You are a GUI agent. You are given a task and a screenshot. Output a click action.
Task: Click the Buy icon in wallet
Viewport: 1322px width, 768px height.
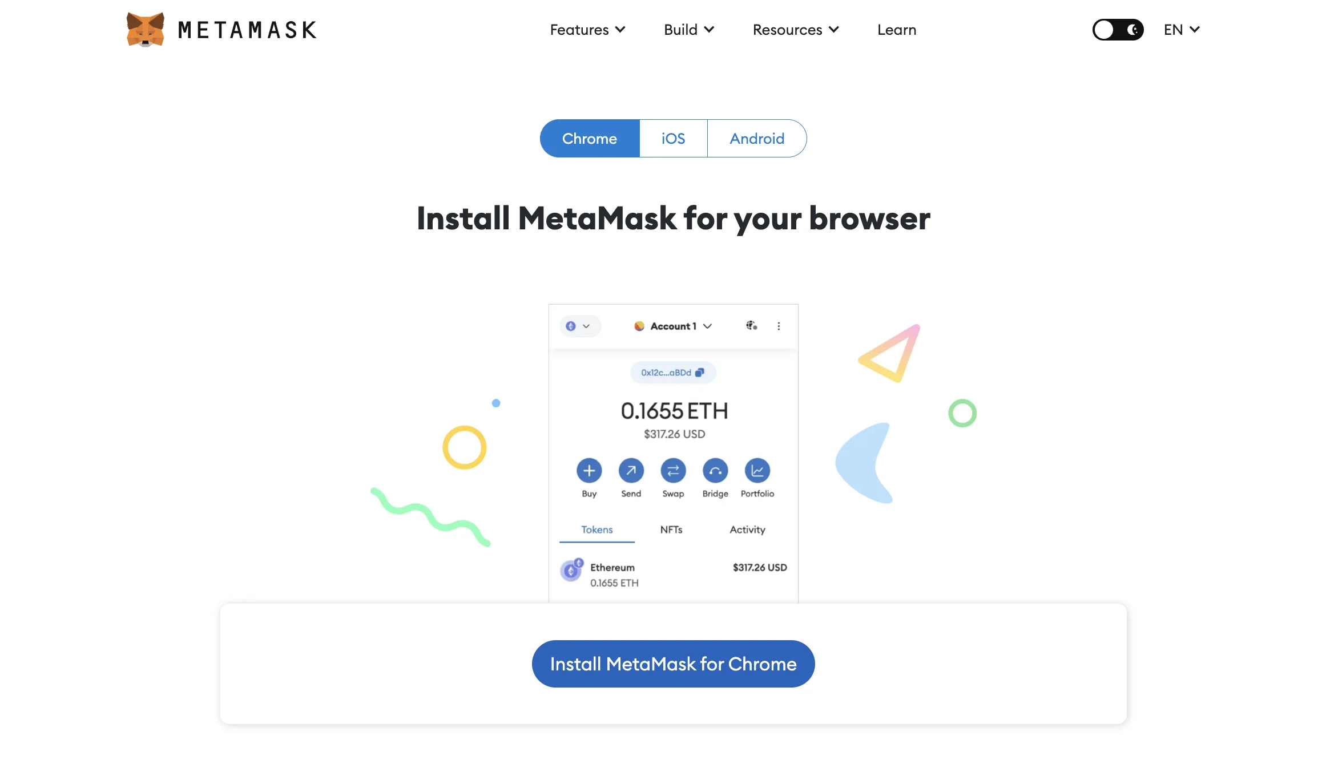click(589, 469)
